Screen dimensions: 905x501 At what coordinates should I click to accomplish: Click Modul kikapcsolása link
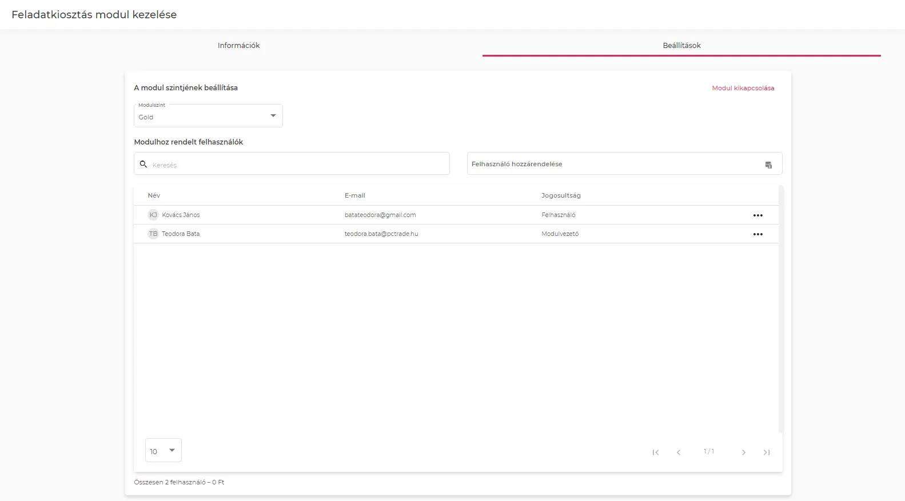click(743, 88)
